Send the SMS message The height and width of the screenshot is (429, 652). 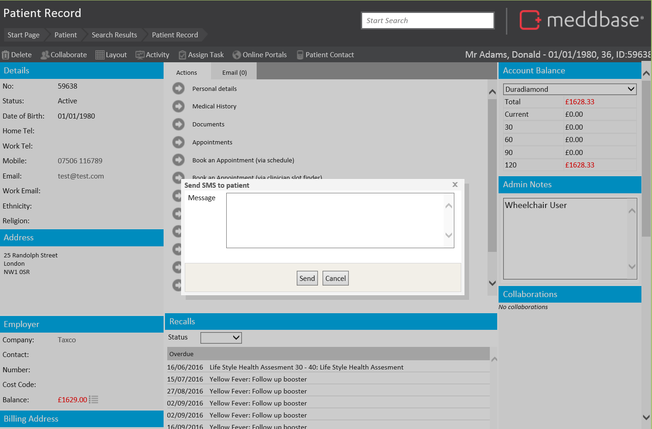click(307, 278)
